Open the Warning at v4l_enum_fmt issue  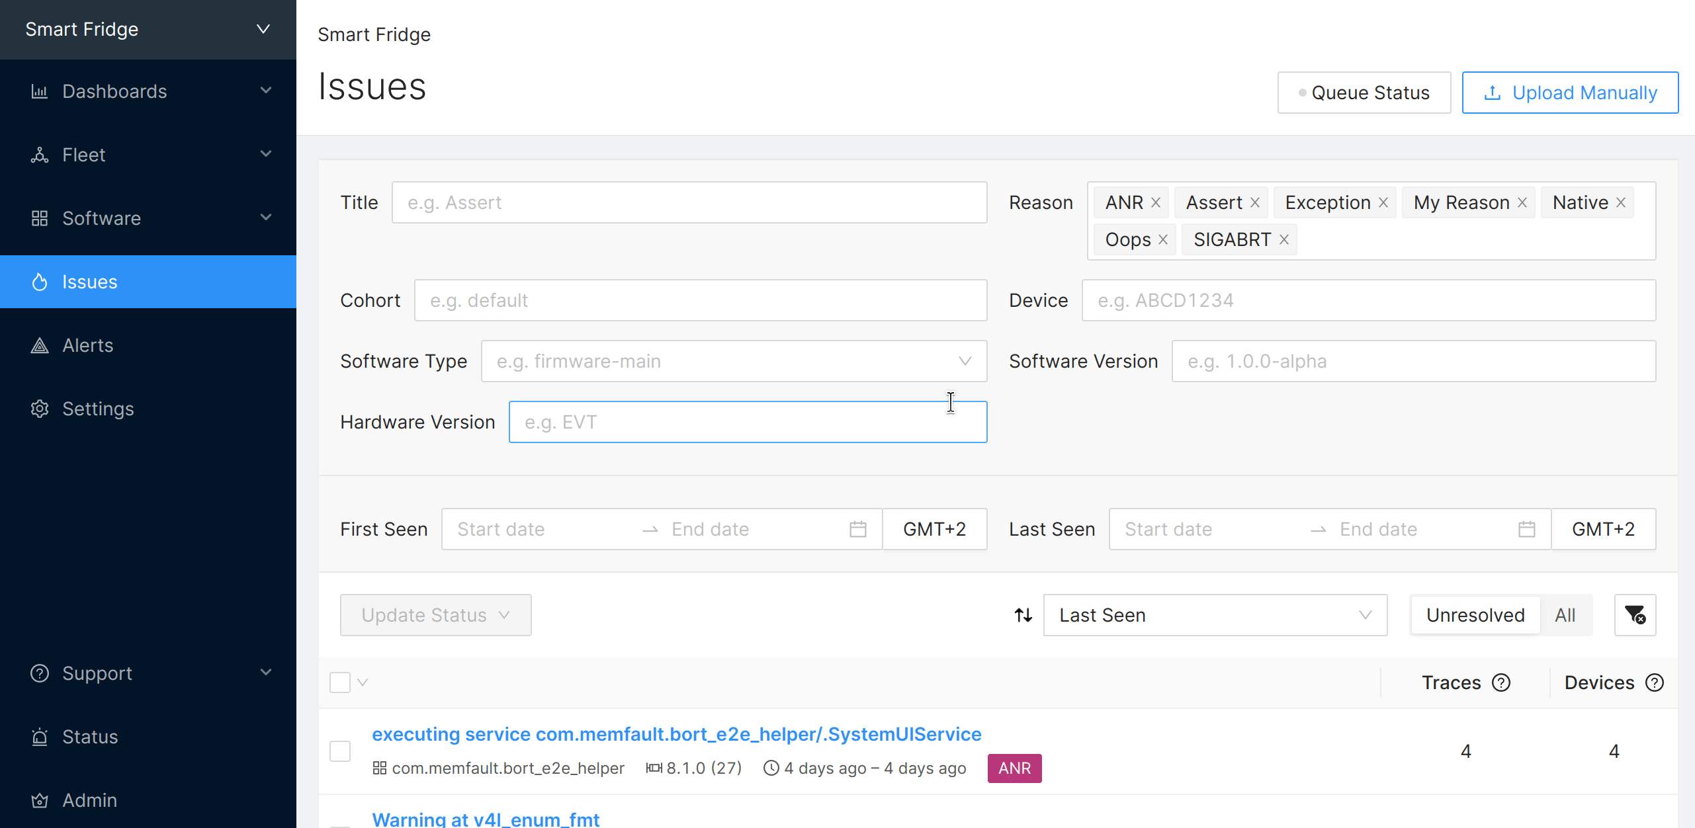486,819
